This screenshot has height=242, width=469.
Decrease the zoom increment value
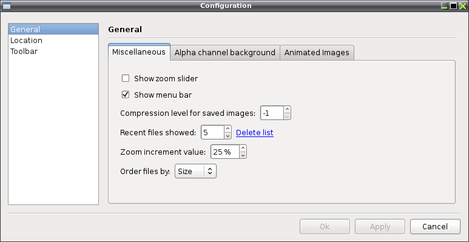click(x=243, y=155)
